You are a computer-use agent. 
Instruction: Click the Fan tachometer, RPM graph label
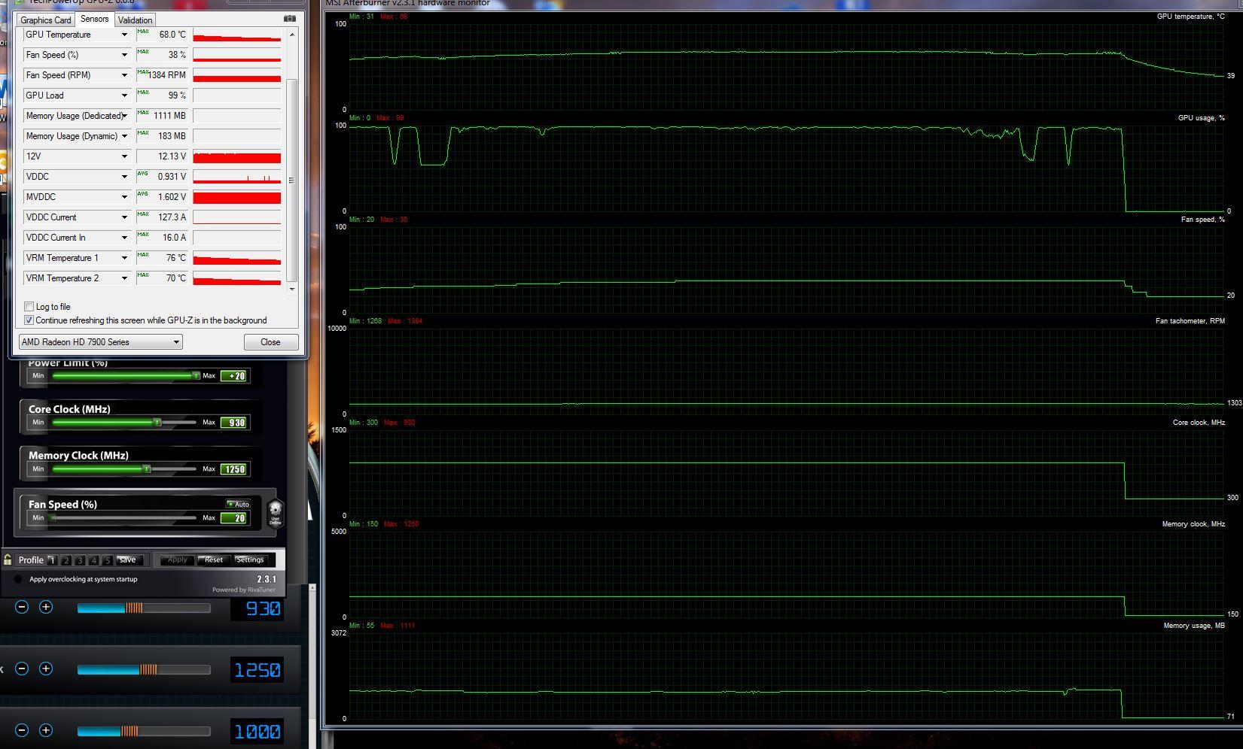coord(1190,321)
